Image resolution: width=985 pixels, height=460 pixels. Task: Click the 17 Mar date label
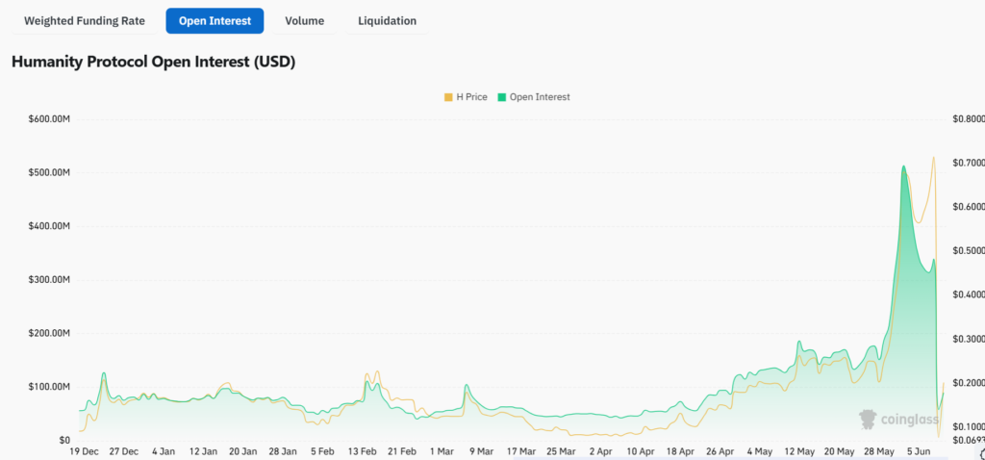(520, 451)
